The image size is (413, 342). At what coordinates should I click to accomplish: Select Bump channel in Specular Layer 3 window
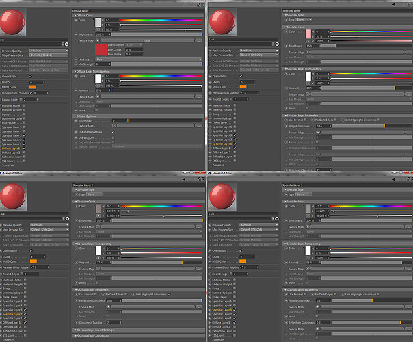pos(215,289)
